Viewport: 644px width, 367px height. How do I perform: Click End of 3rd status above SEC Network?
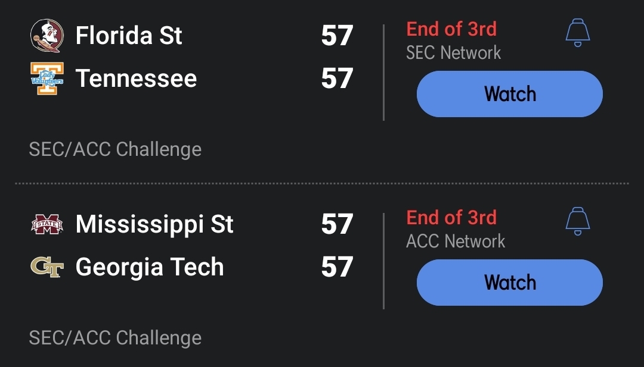tap(451, 29)
